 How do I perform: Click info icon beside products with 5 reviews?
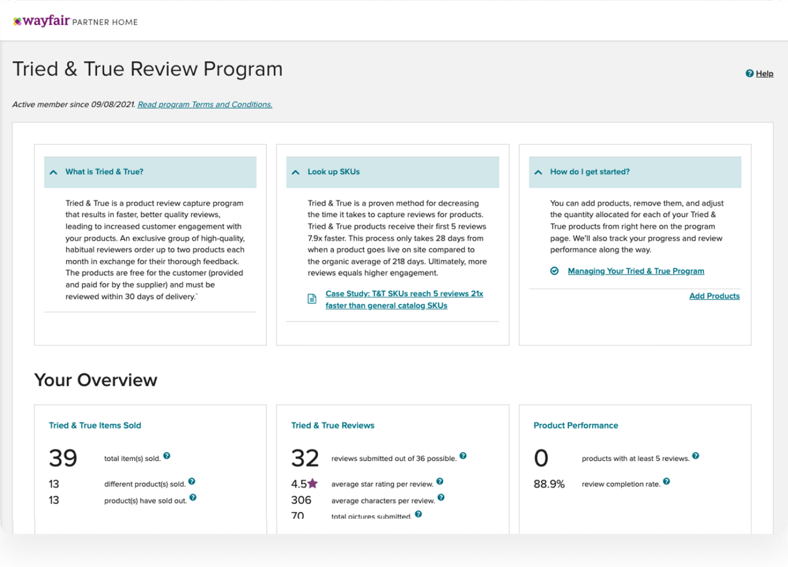pos(696,456)
